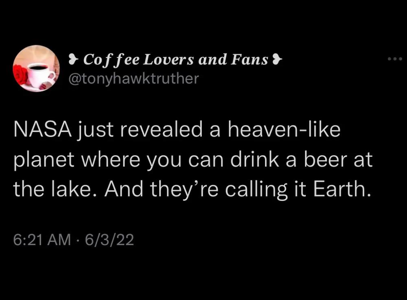407x300 pixels.
Task: Open the Coffee Lovers and Fans profile name
Action: (x=175, y=60)
